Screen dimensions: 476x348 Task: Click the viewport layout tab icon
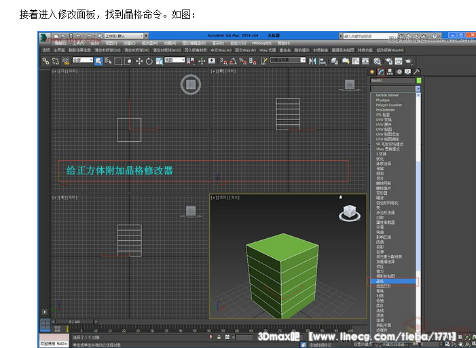coord(45,325)
